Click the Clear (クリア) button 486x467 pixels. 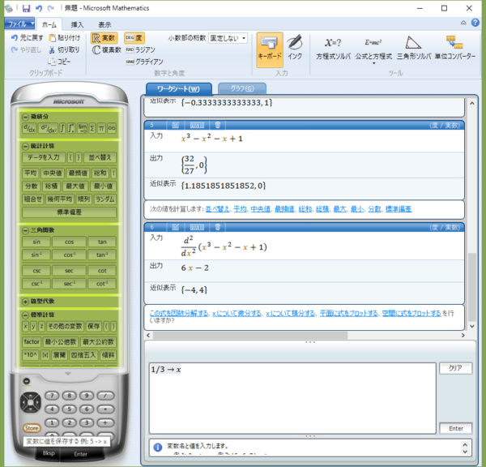(455, 368)
